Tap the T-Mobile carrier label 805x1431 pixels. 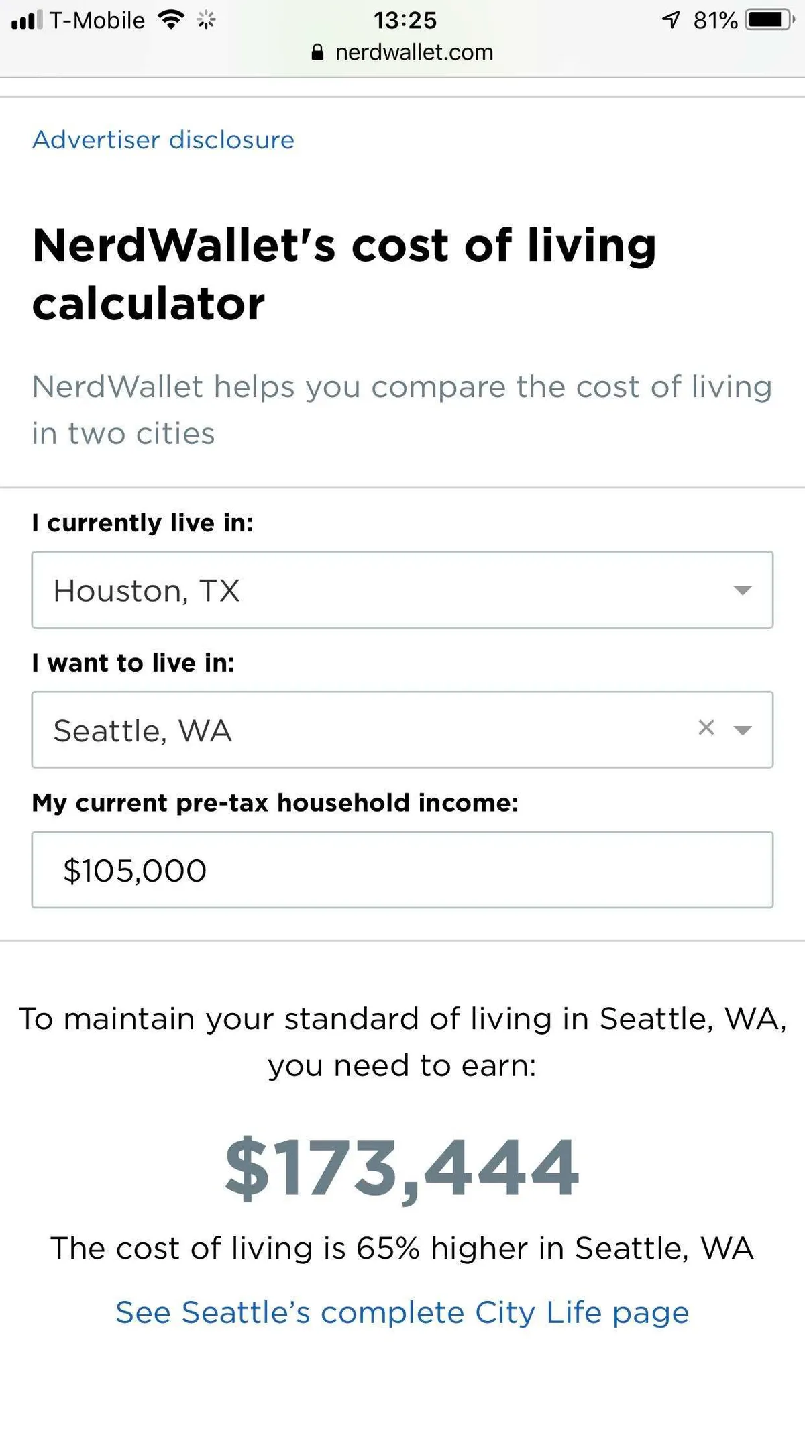point(97,20)
